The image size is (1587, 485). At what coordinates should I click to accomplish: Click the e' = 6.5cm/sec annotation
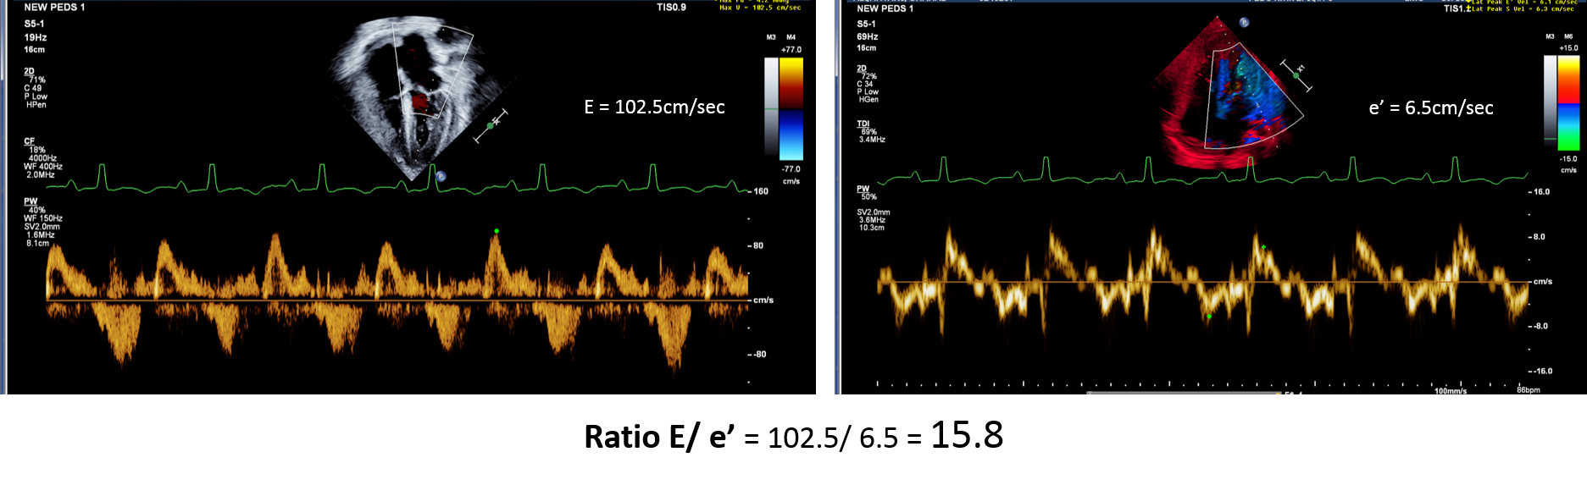point(1431,108)
